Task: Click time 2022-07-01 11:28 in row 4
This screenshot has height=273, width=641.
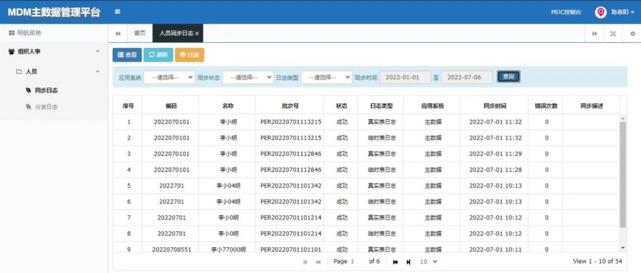Action: (x=496, y=170)
